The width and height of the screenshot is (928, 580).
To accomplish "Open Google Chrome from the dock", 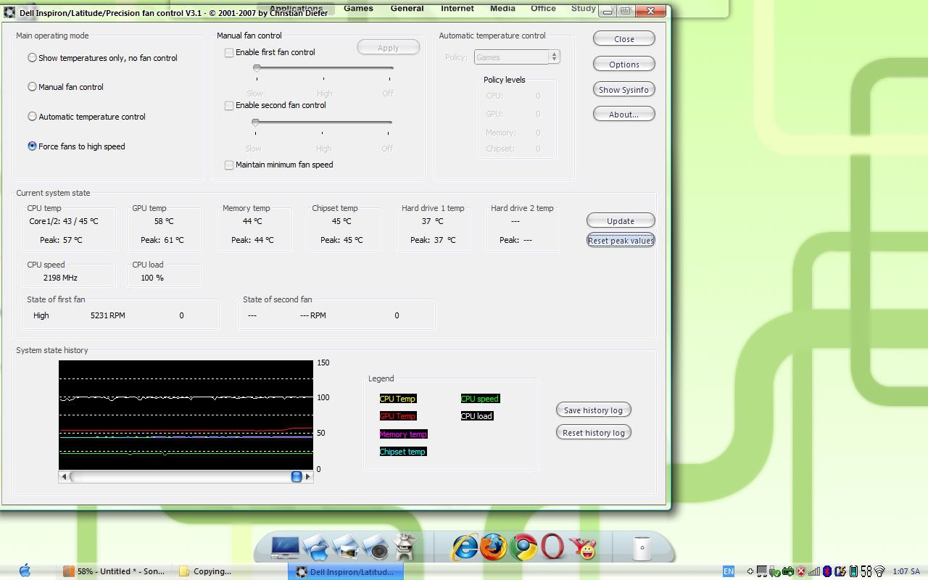I will click(x=523, y=547).
